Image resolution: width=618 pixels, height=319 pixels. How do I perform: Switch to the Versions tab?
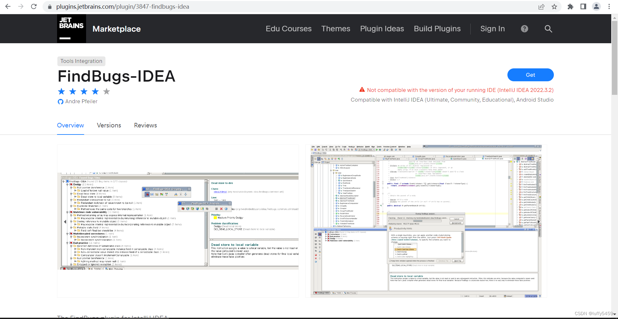coord(109,125)
